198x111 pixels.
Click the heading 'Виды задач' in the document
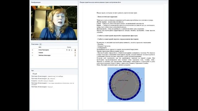coord(117,13)
